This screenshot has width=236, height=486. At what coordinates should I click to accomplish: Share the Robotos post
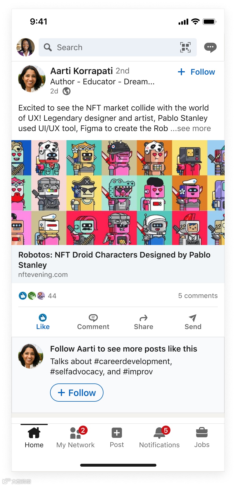click(x=143, y=322)
